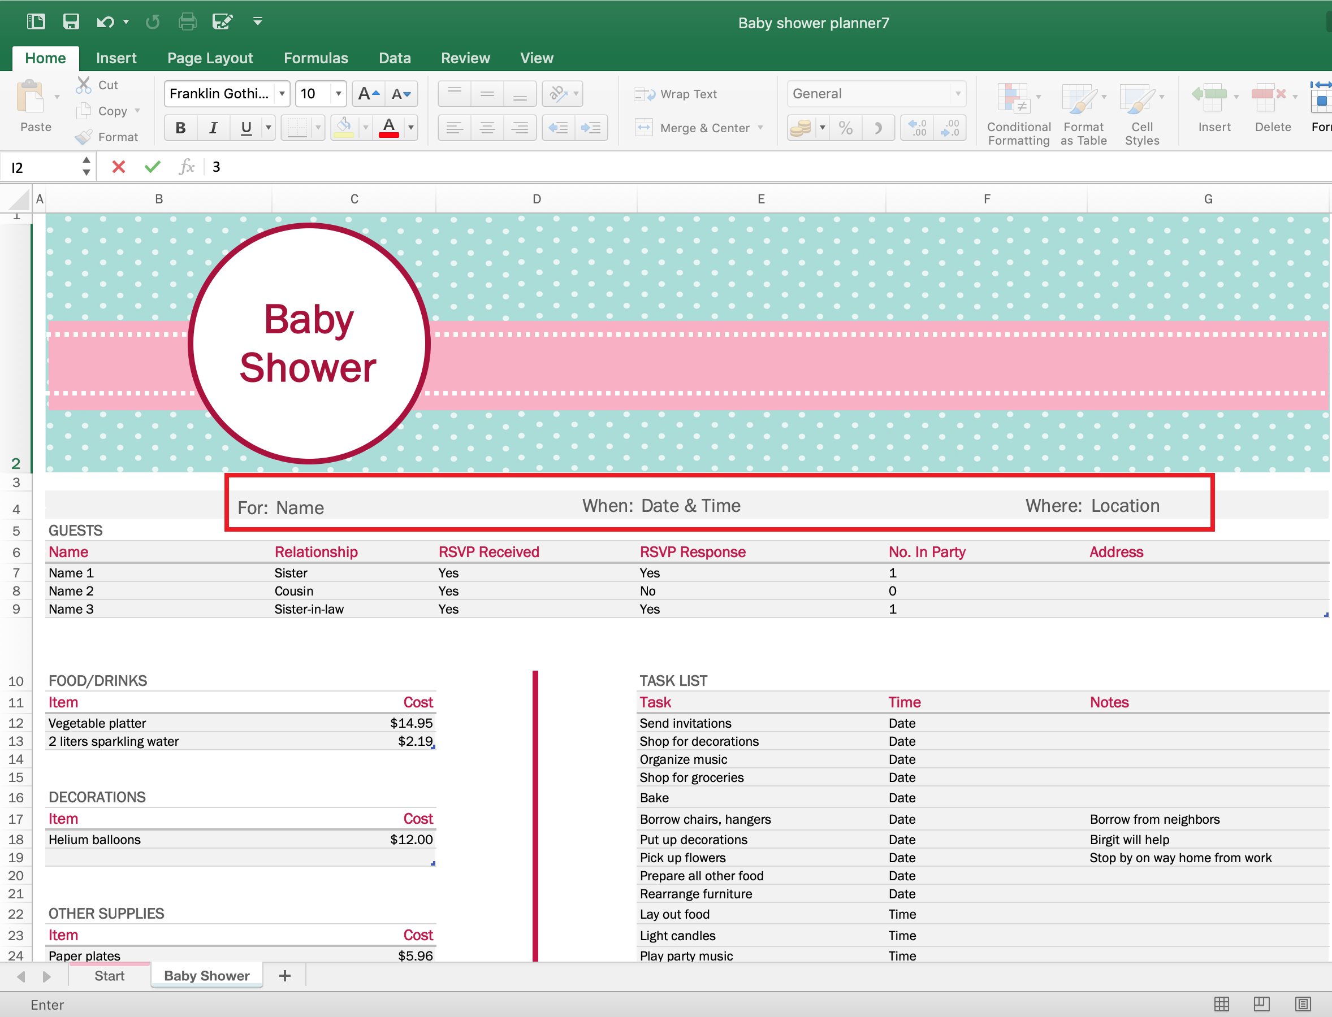Apply the red font color swatch

click(390, 127)
